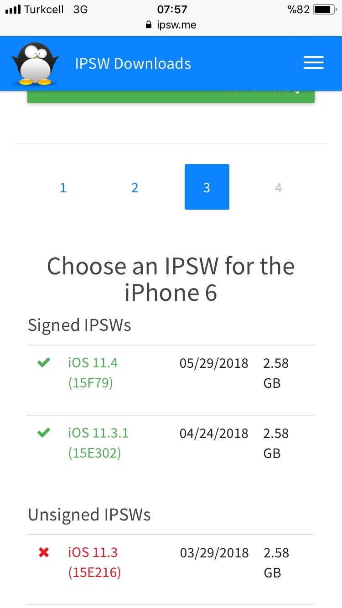Viewport: 342px width, 608px height.
Task: Click the greyed-out step 4
Action: click(x=278, y=187)
